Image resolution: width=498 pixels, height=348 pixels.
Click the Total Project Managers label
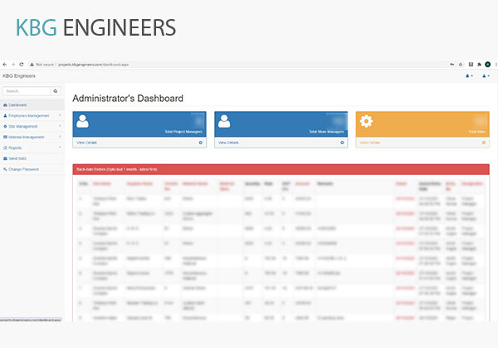183,132
